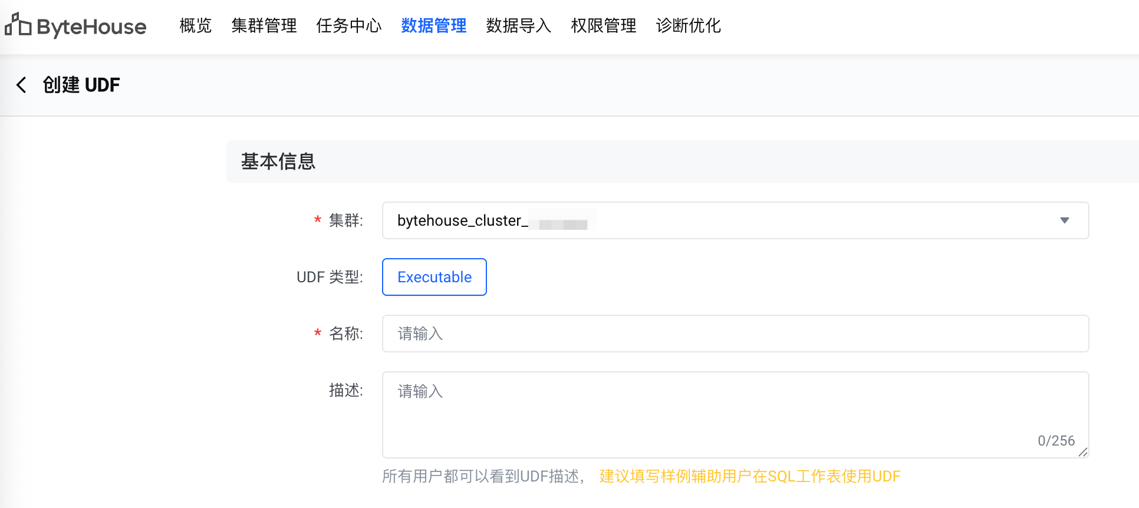Open the 概览 menu item

[196, 25]
